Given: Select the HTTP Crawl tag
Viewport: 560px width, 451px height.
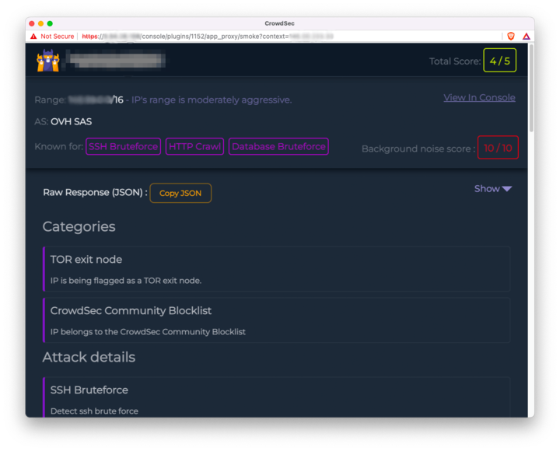Looking at the screenshot, I should 194,146.
